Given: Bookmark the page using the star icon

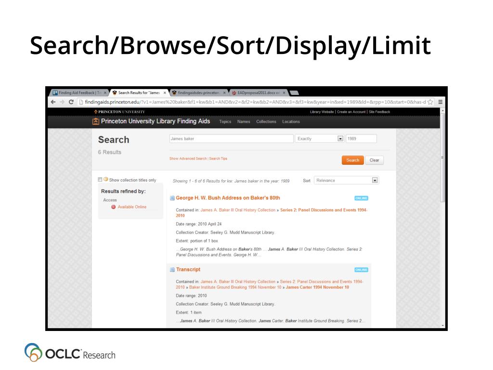Looking at the screenshot, I should (x=430, y=102).
